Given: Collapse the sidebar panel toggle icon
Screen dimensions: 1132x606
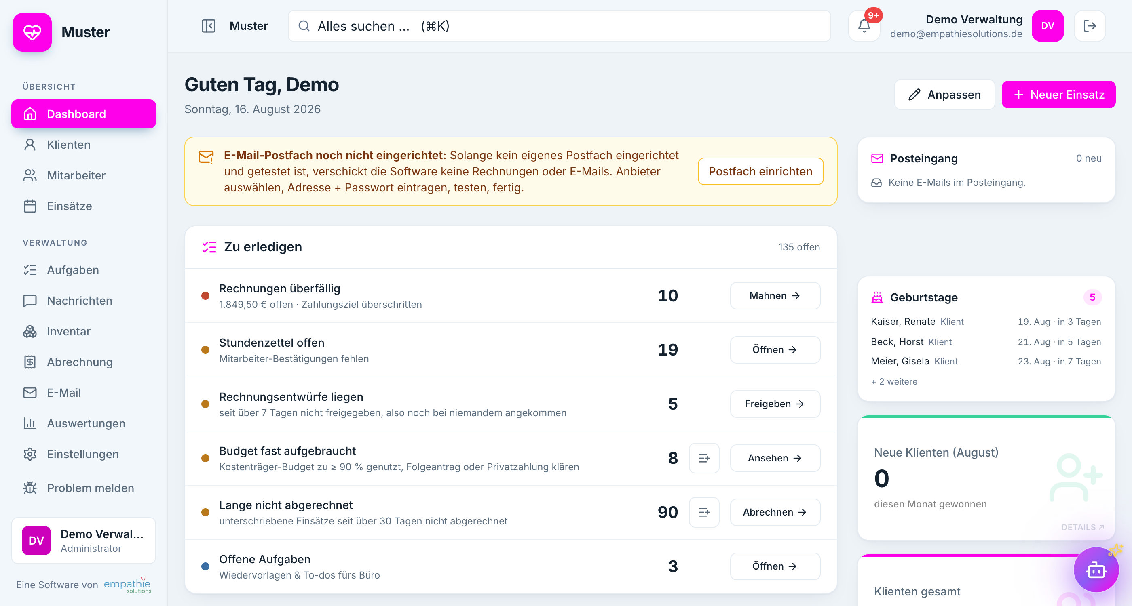Looking at the screenshot, I should (208, 26).
